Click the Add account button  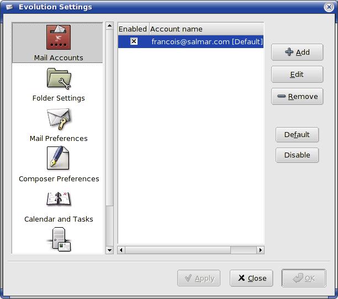(297, 52)
